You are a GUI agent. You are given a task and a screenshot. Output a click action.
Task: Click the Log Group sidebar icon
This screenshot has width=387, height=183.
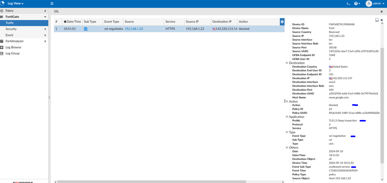coord(2,53)
